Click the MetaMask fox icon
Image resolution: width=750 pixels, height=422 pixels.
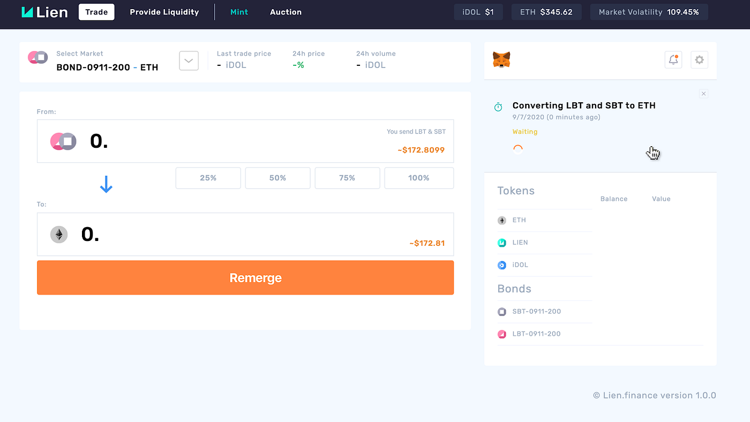(501, 59)
